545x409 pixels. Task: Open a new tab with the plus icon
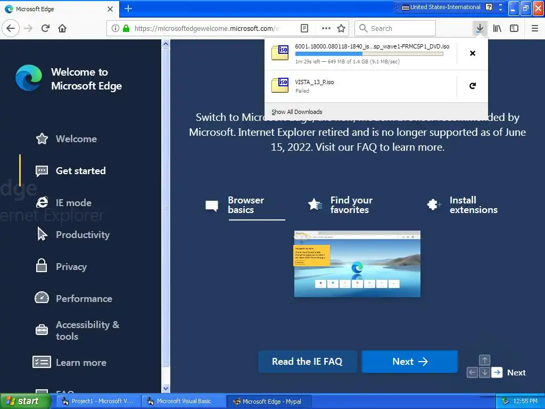[128, 9]
